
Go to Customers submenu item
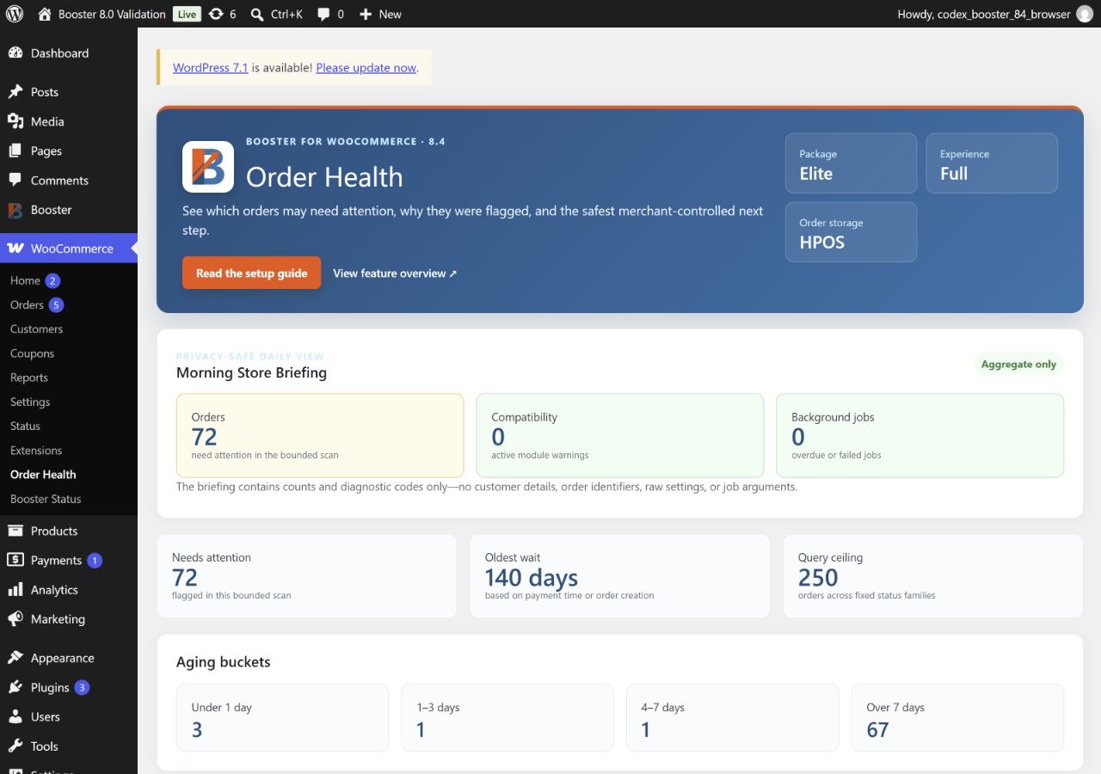click(36, 329)
